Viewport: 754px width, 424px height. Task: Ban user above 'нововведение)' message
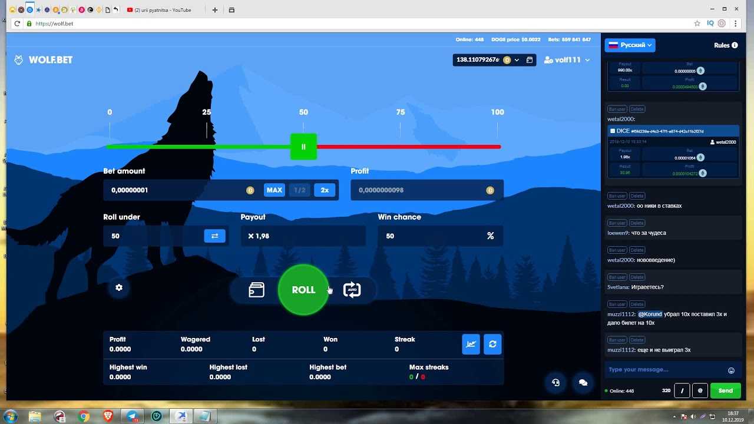[x=617, y=250]
